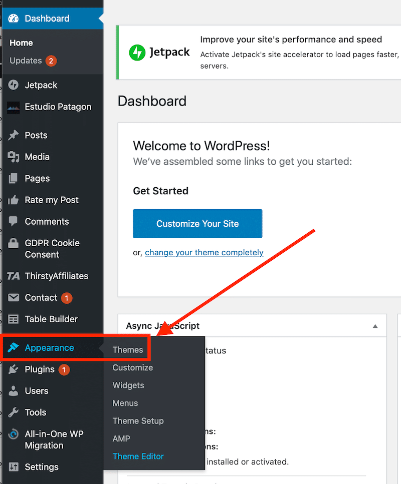Image resolution: width=401 pixels, height=484 pixels.
Task: Click the All-in-One WP Migration icon
Action: click(x=14, y=434)
